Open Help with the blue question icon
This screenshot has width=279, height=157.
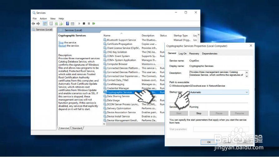point(67,23)
